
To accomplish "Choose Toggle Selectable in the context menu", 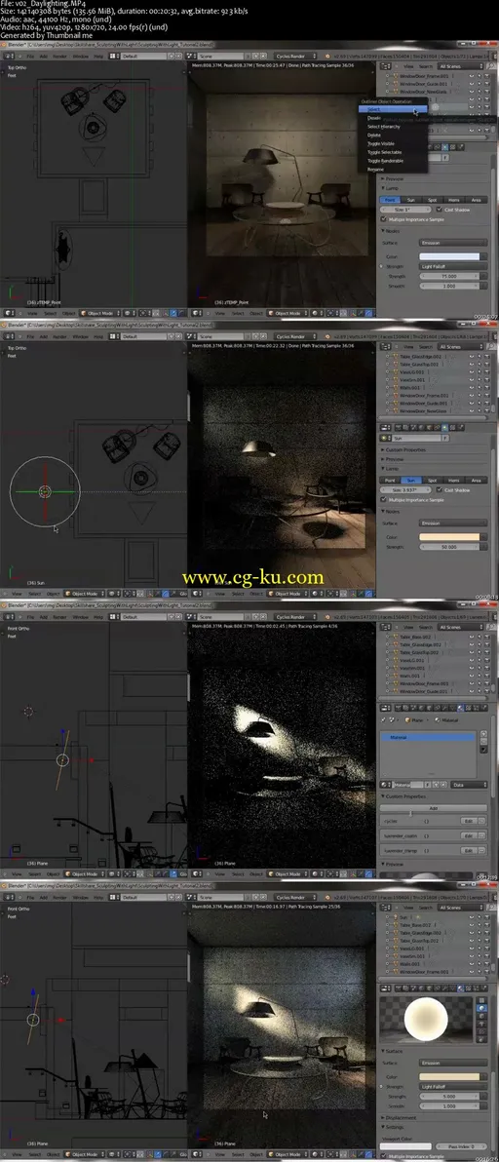I will (393, 152).
